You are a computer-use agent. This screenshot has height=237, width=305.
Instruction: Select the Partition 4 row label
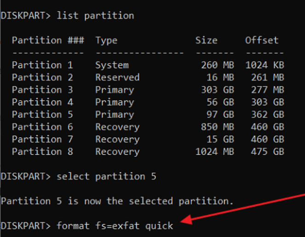tap(42, 102)
